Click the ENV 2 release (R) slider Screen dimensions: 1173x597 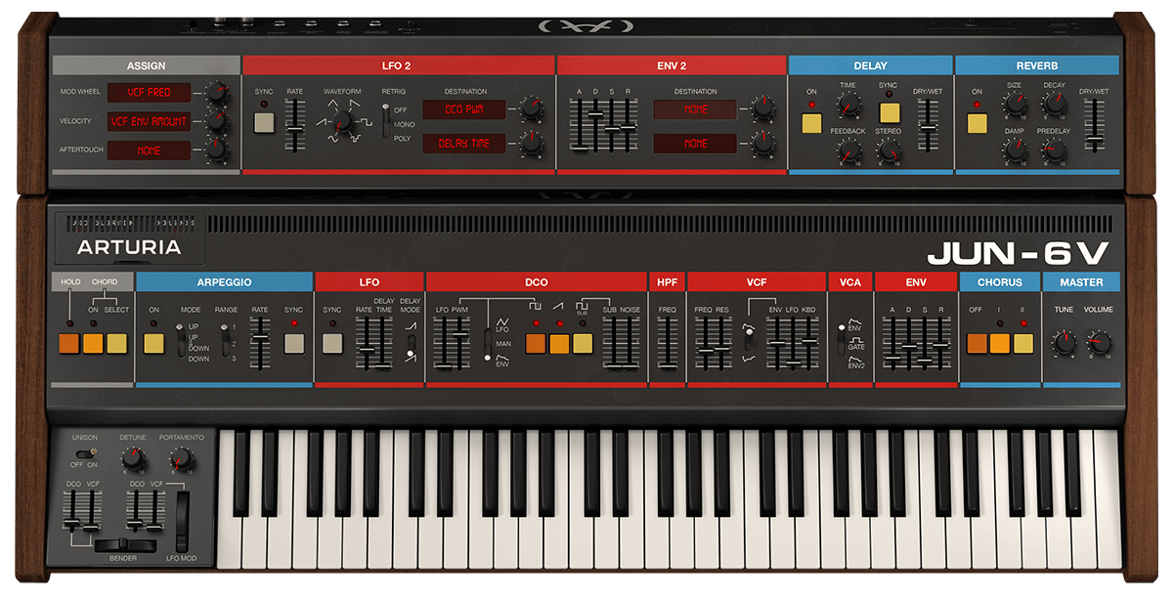628,125
